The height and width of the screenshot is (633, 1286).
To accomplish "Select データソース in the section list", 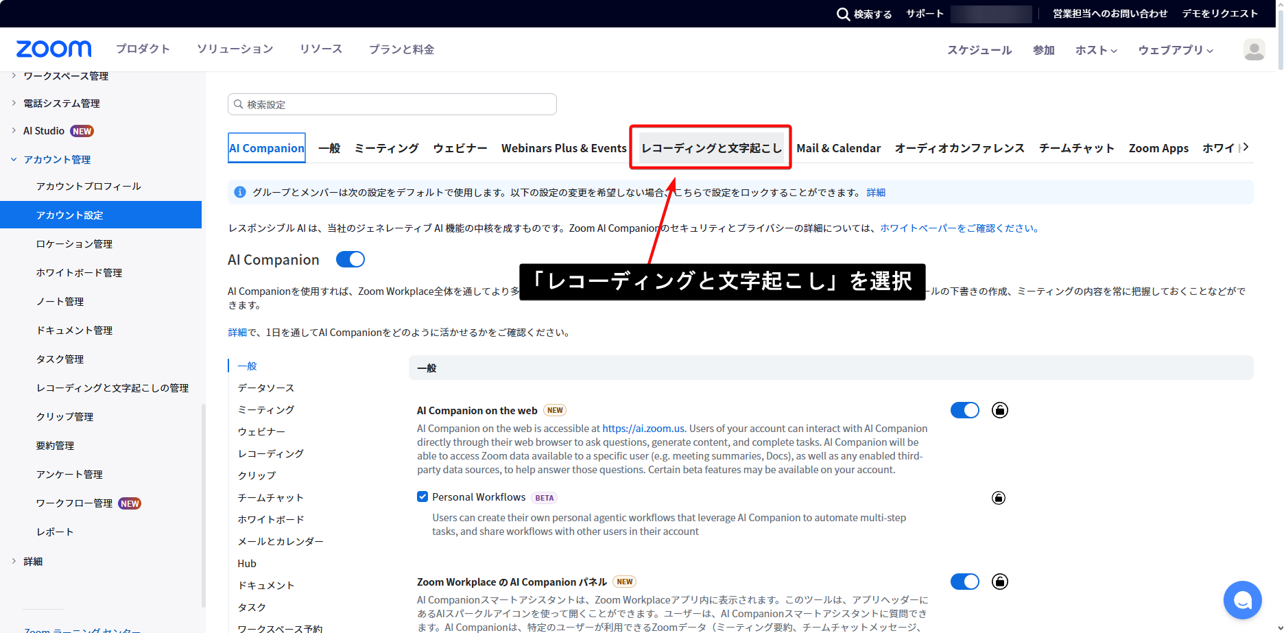I will [x=265, y=388].
